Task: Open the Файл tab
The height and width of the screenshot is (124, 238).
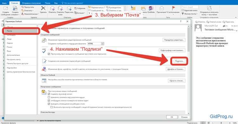Action: click(x=4, y=3)
